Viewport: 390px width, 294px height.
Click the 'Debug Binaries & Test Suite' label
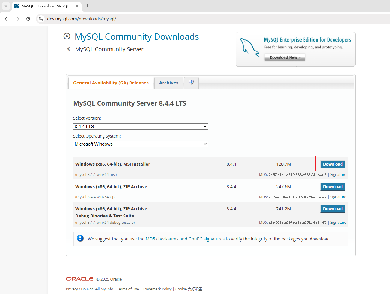(x=105, y=216)
